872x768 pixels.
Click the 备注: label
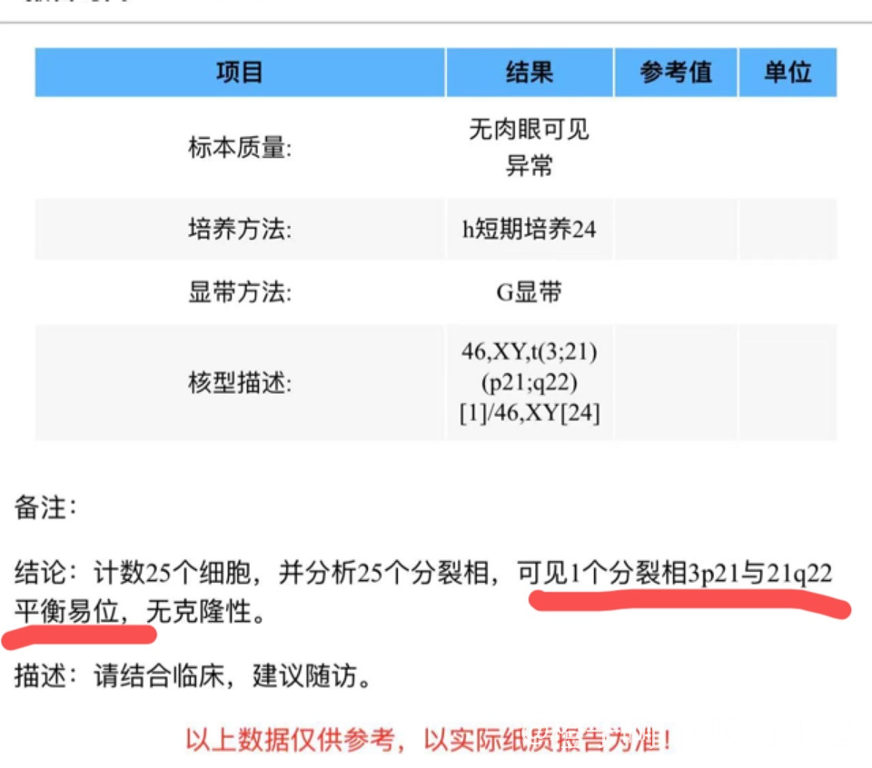tap(45, 507)
